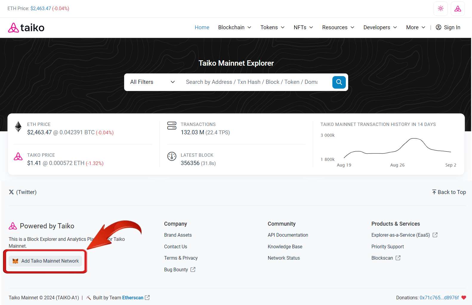
Task: Toggle the light/dark theme sun icon
Action: [x=440, y=8]
